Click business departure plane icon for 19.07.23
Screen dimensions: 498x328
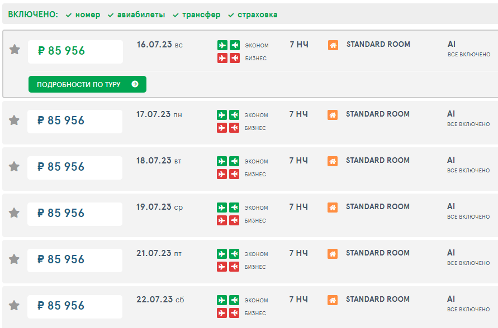pos(222,220)
